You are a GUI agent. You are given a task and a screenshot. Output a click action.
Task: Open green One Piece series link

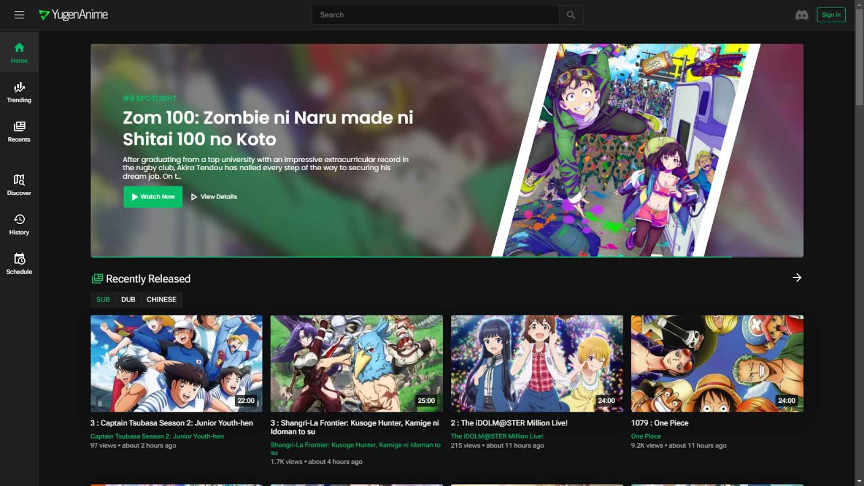pos(646,436)
